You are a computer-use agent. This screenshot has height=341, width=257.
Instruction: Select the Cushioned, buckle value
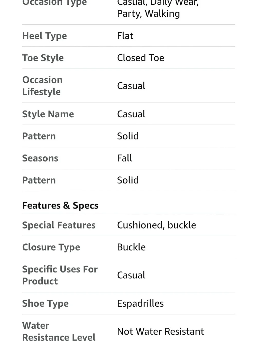(157, 225)
